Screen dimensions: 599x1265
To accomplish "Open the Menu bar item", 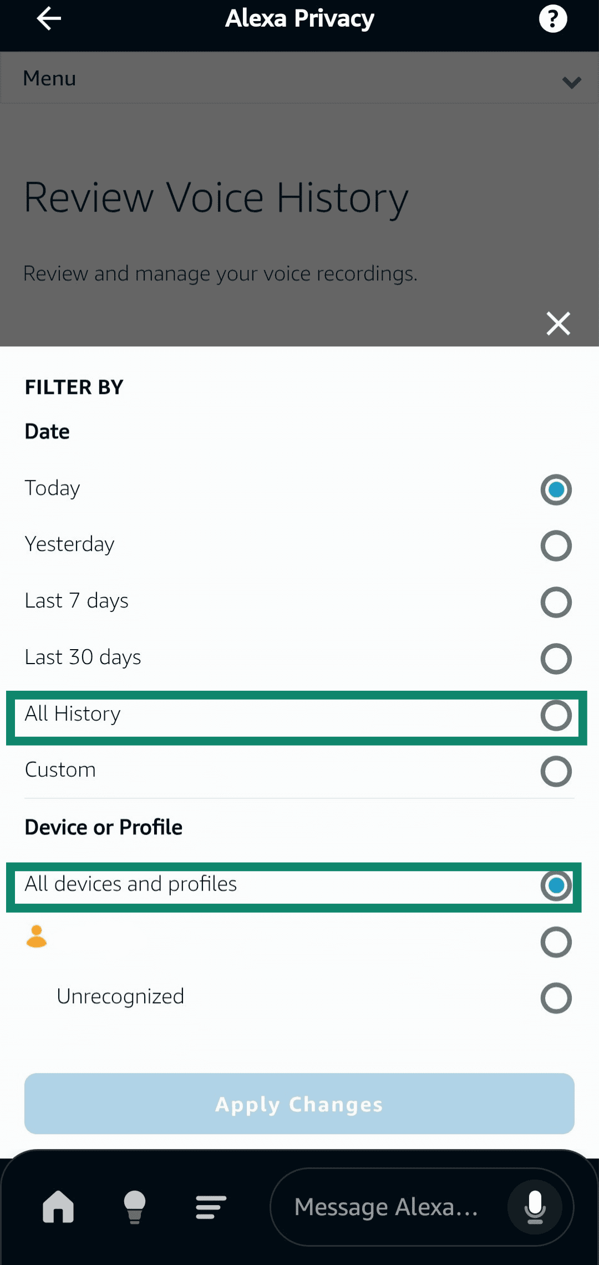I will point(50,78).
